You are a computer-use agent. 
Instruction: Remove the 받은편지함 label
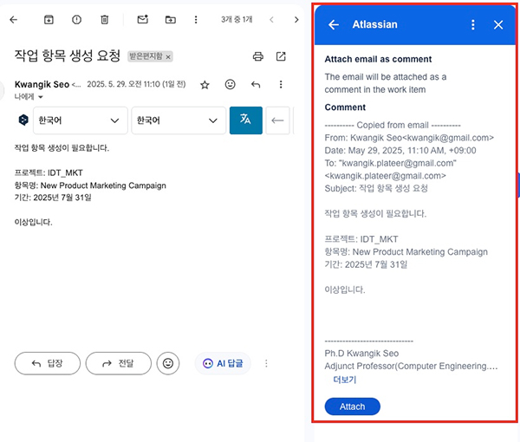168,57
